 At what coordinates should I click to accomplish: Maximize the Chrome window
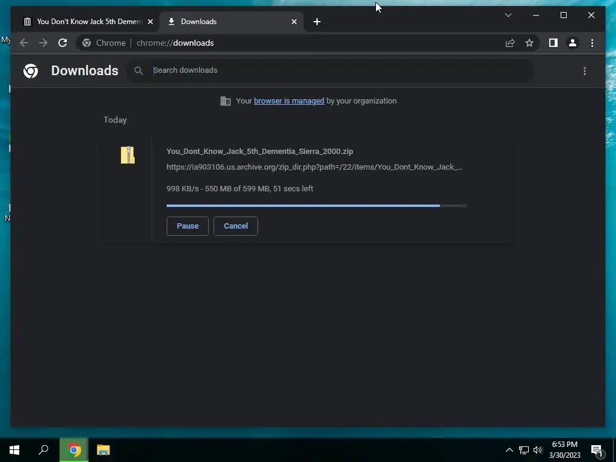pos(563,15)
